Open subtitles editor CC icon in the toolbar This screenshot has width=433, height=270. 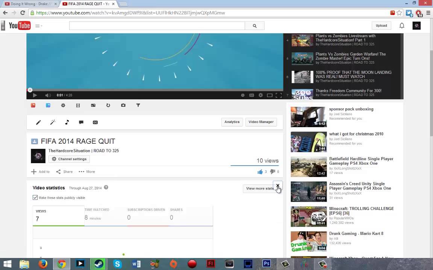tap(95, 122)
